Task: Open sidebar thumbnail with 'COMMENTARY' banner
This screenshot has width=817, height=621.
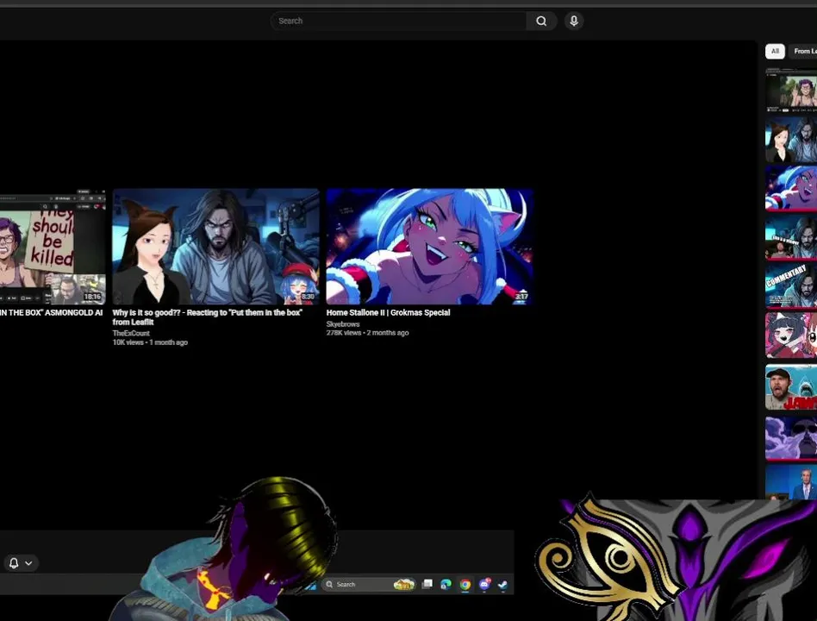Action: pos(791,285)
